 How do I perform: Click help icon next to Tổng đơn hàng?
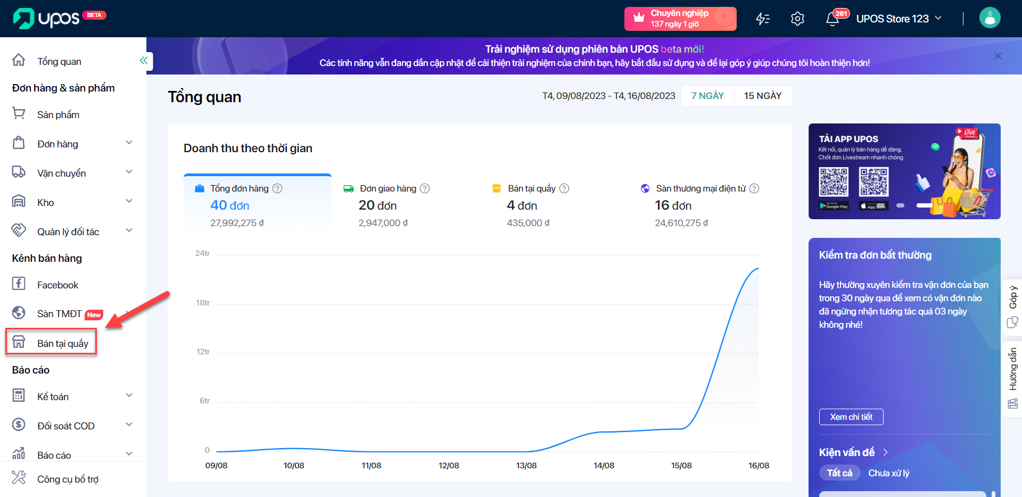[x=277, y=188]
